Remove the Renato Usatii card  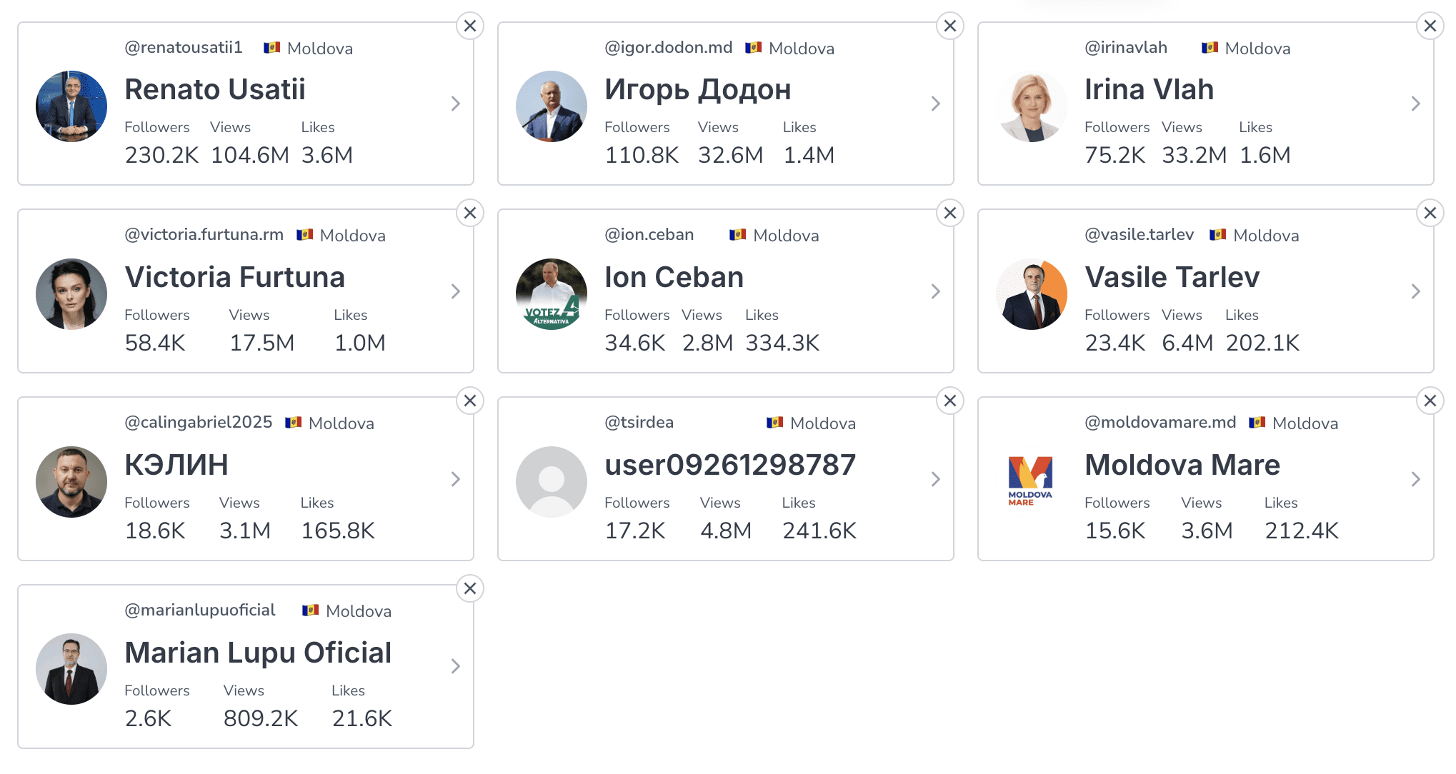click(x=469, y=26)
